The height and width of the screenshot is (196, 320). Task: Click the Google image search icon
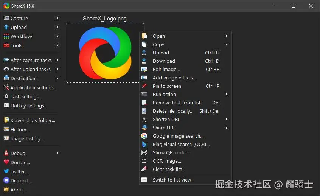144,136
